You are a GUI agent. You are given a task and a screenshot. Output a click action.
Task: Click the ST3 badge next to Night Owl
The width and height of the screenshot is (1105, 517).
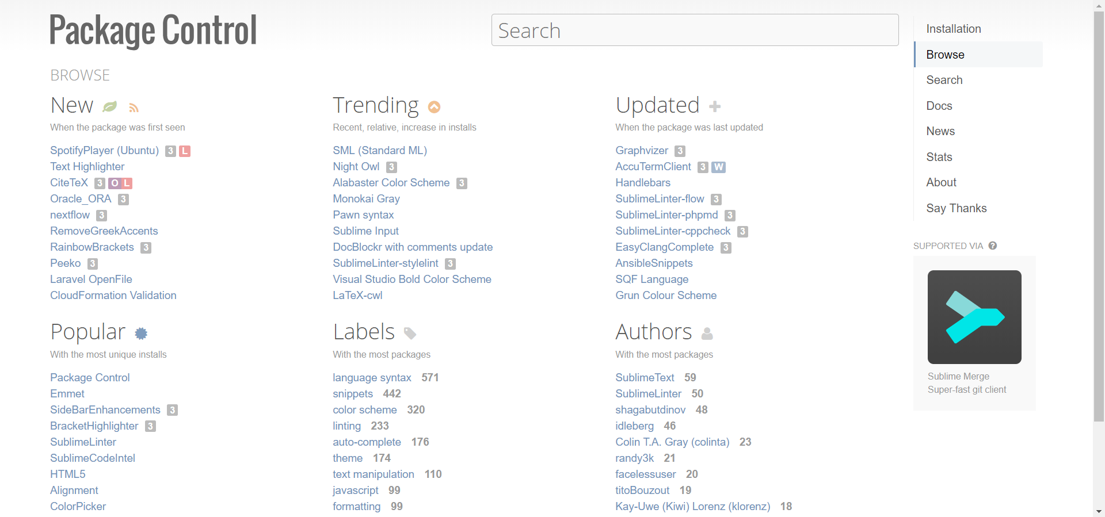pos(391,167)
